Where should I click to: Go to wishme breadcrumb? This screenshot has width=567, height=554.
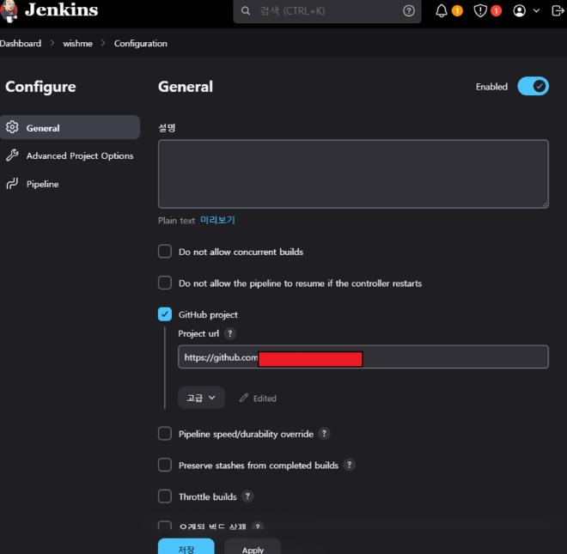[77, 44]
